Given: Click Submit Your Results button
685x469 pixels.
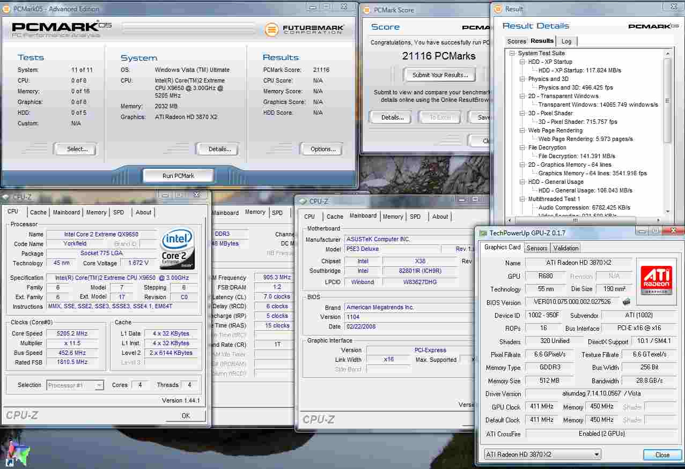Looking at the screenshot, I should point(440,75).
